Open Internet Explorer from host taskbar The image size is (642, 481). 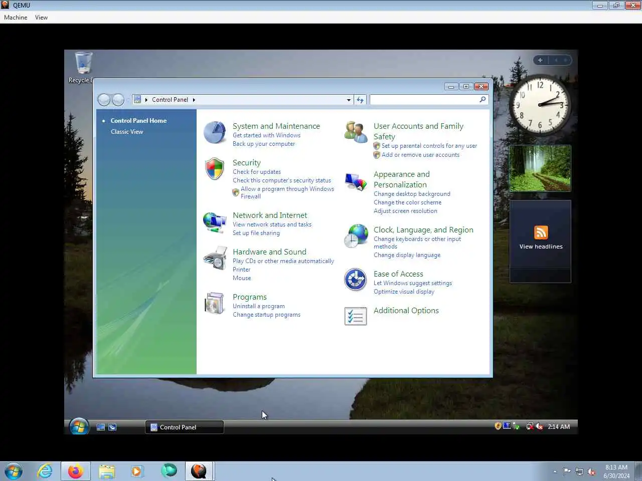pyautogui.click(x=45, y=471)
